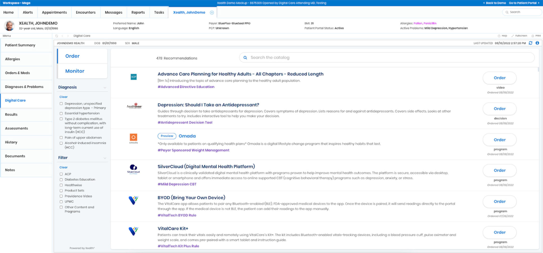Click the patient photo thumbnail
The height and width of the screenshot is (253, 543).
10,25
